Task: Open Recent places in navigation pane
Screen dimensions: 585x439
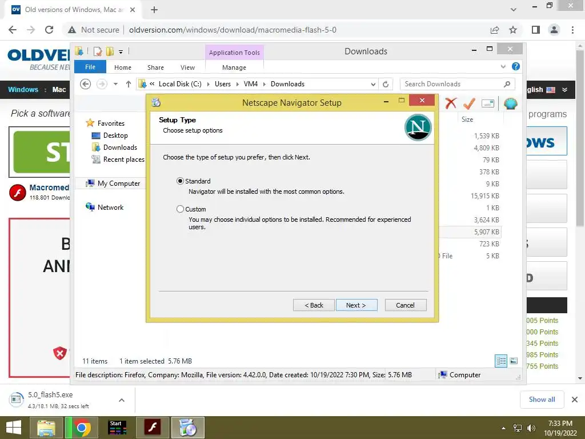Action: pos(123,159)
